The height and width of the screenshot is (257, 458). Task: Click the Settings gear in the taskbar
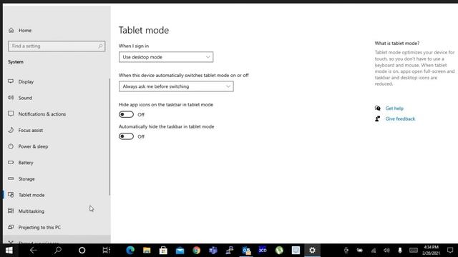[x=312, y=251]
